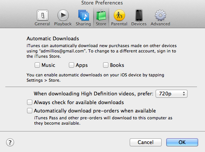205x152 pixels.
Task: Toggle Always check for available downloads
Action: click(x=30, y=102)
